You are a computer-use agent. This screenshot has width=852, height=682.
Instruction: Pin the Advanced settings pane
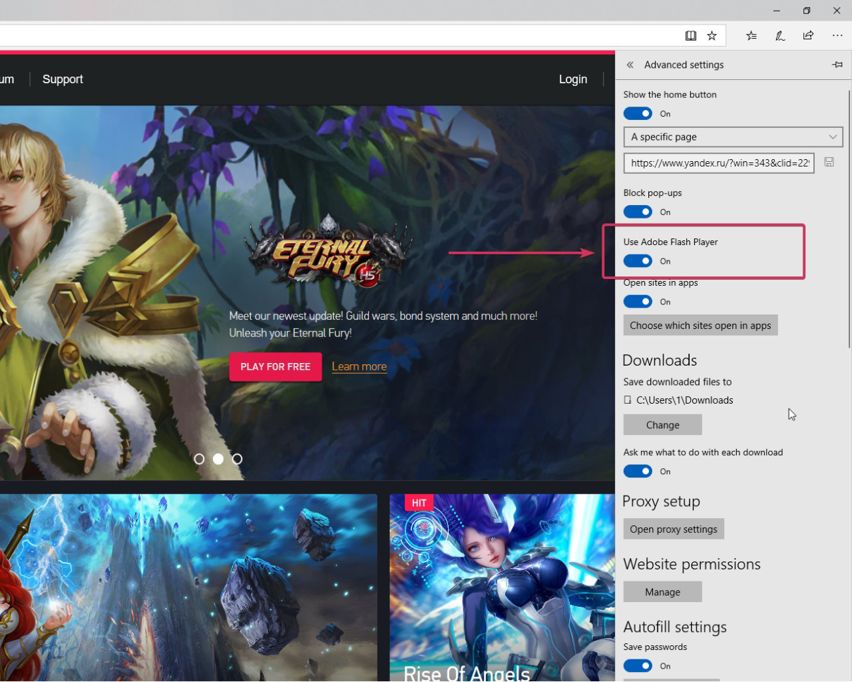837,65
